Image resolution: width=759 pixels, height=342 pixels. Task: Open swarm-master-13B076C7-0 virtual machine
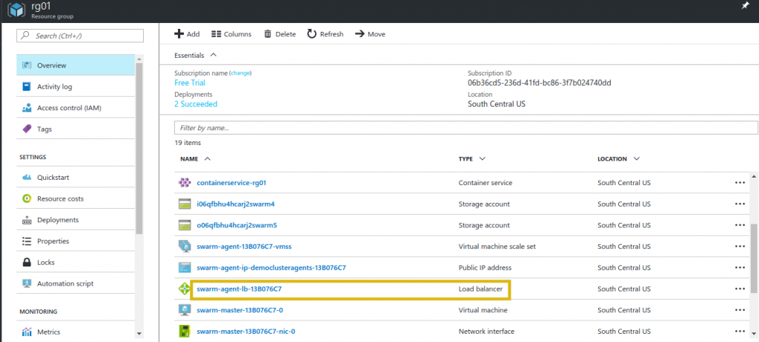click(x=239, y=310)
